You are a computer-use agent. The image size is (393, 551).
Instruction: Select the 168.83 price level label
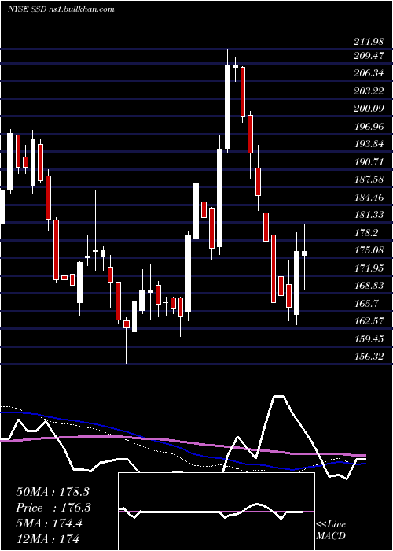369,286
